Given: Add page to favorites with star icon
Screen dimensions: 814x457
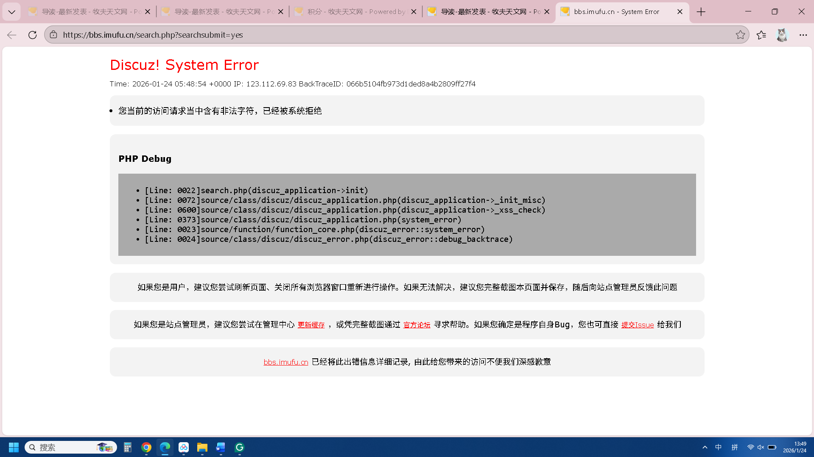Looking at the screenshot, I should pos(740,35).
